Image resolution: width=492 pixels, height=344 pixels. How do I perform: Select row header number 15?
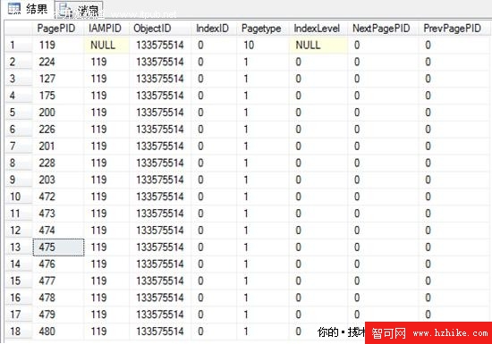click(x=19, y=281)
